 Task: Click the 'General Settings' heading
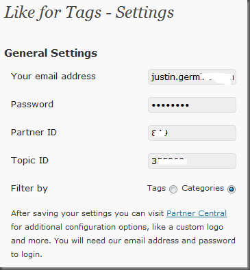(51, 53)
